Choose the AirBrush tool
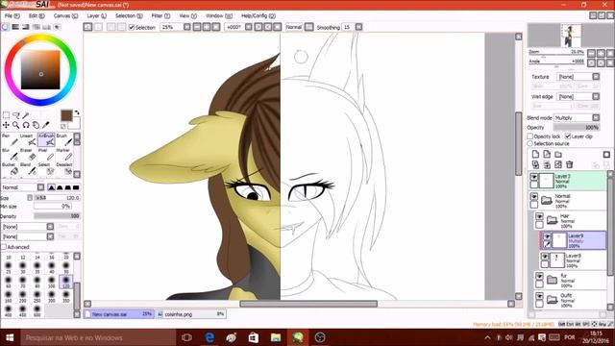The height and width of the screenshot is (346, 615). 46,139
